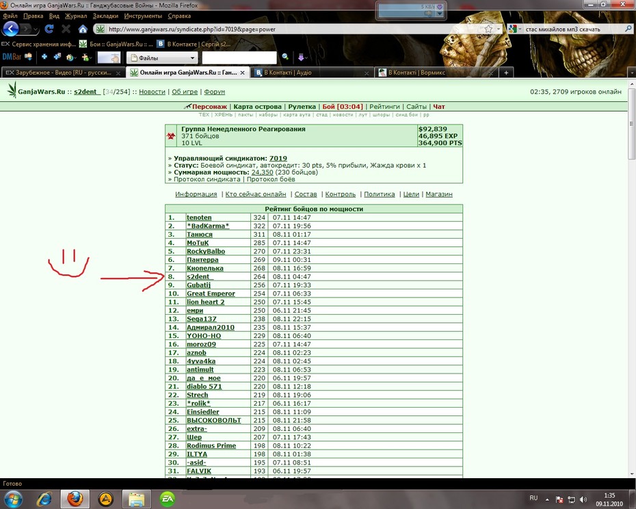Click the power value 264 for s2dent_
The image size is (636, 509).
(x=259, y=277)
